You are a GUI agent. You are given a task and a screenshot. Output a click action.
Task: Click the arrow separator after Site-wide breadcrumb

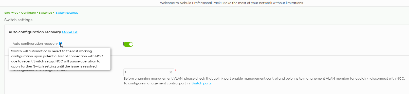click(20, 13)
